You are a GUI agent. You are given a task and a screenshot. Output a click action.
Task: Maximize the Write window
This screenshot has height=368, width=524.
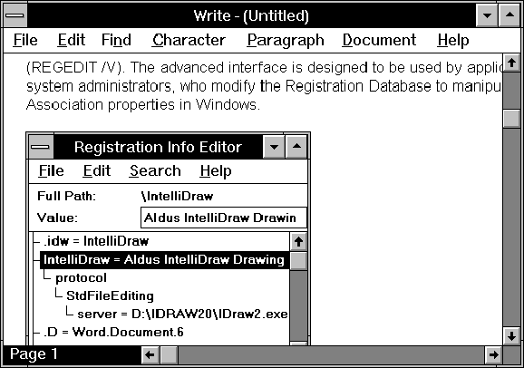(x=509, y=15)
